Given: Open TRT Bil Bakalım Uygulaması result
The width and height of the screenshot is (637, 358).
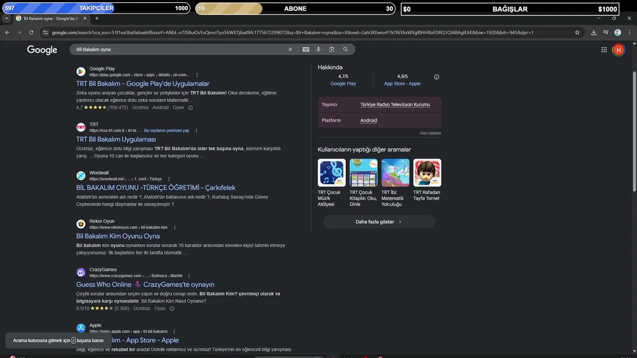Looking at the screenshot, I should coord(116,140).
